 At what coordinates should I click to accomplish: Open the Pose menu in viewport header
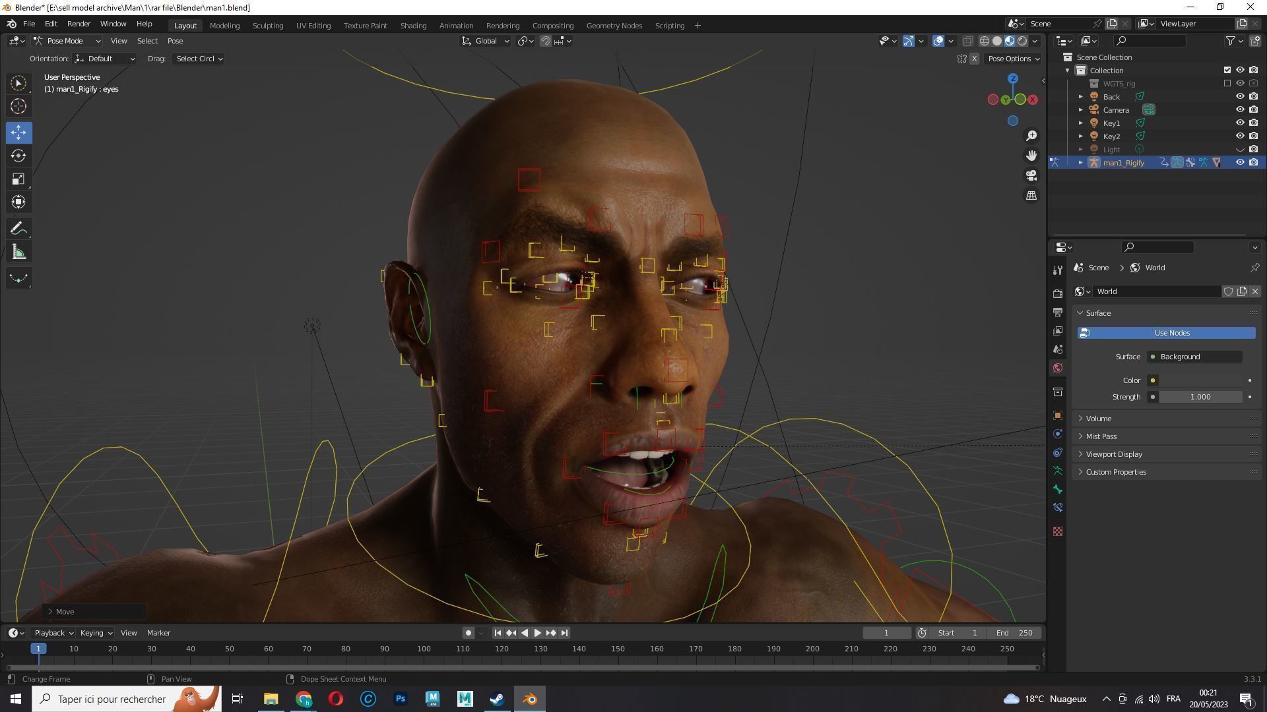pos(175,41)
